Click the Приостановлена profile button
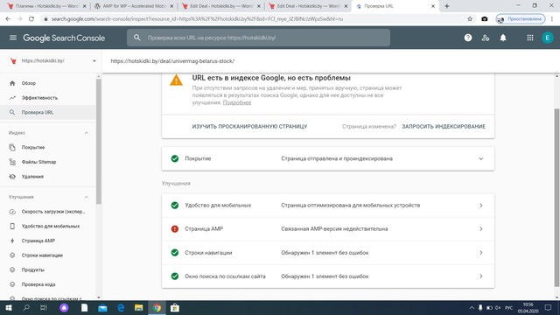Viewport: 560px width, 315px height. click(x=521, y=19)
